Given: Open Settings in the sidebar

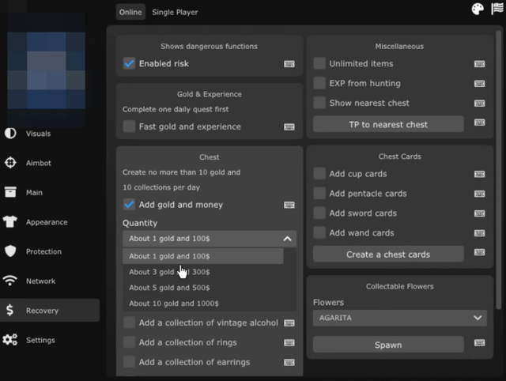Looking at the screenshot, I should coord(40,340).
